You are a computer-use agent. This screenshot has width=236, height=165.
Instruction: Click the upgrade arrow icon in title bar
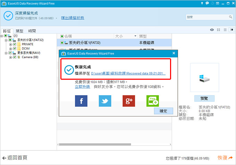click(x=202, y=3)
